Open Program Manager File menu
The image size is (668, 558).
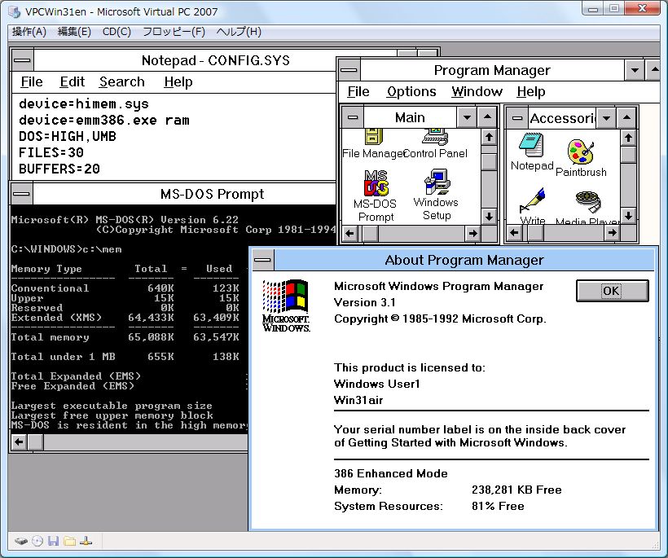click(358, 91)
